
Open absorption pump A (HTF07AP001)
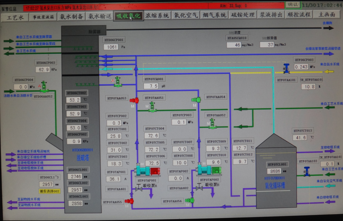click(x=147, y=171)
